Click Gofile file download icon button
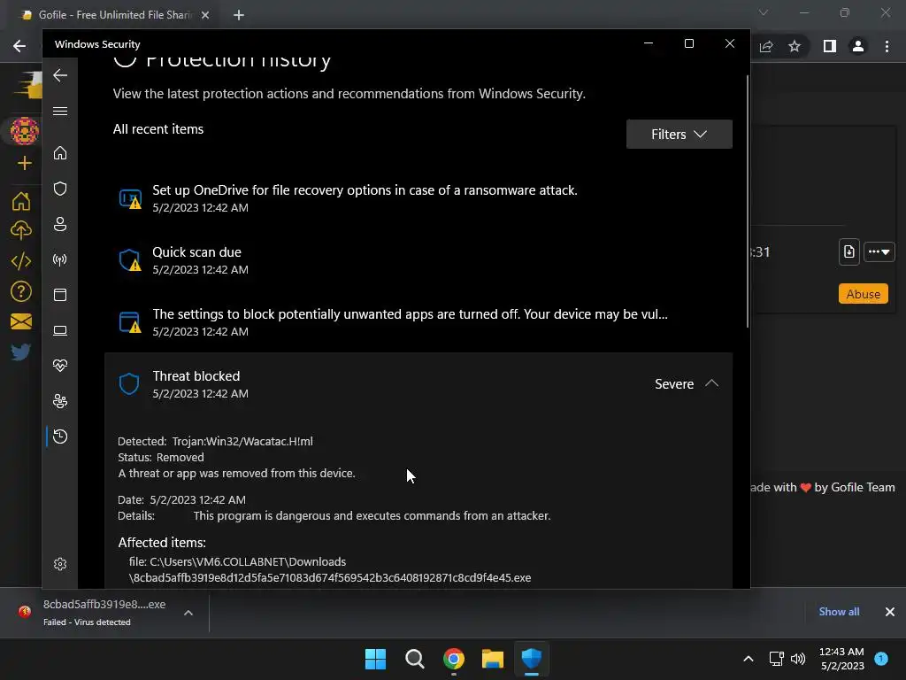 (848, 251)
